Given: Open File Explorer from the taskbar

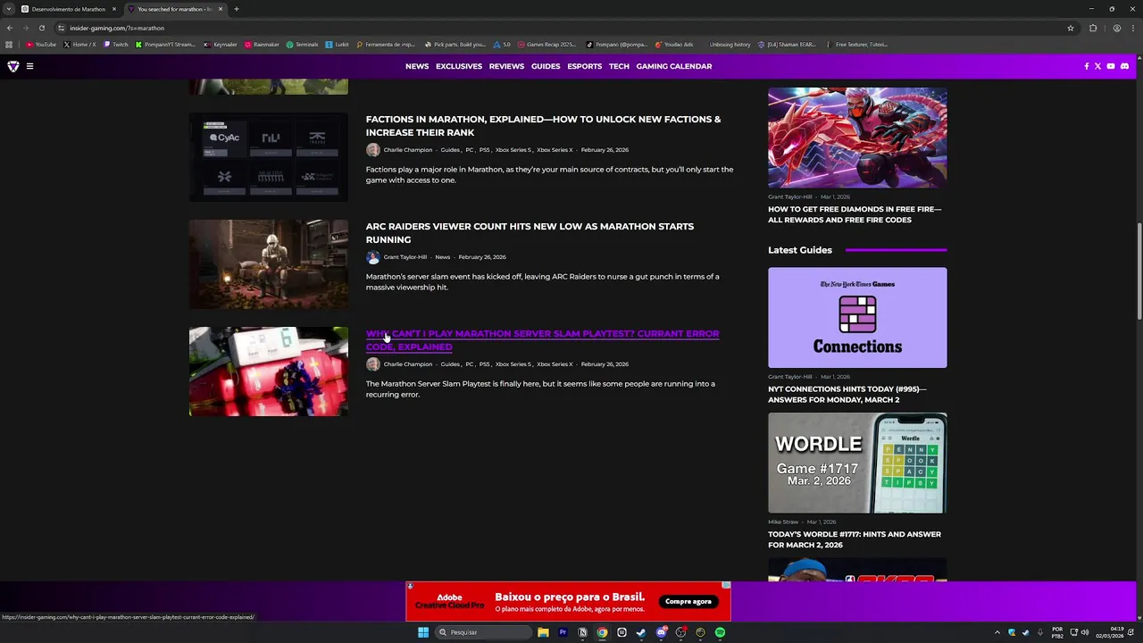Looking at the screenshot, I should [543, 632].
